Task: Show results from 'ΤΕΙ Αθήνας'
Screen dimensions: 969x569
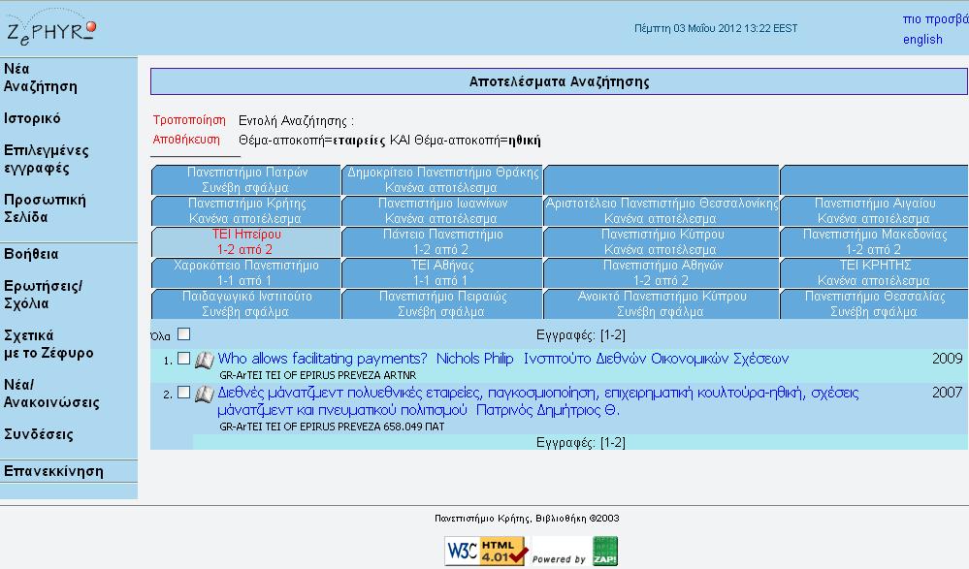Action: 442,272
